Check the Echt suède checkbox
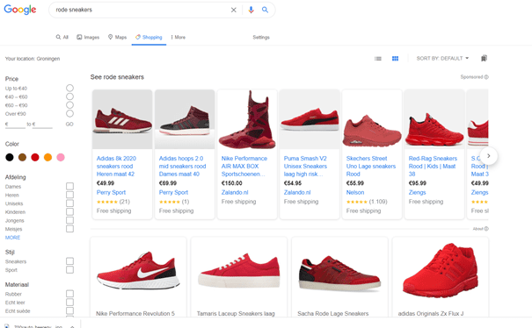 (x=69, y=310)
